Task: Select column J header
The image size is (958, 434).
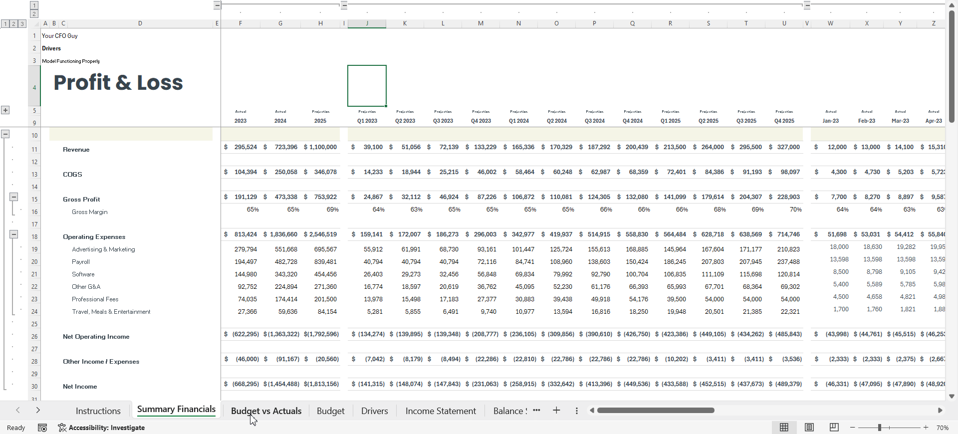Action: point(367,23)
